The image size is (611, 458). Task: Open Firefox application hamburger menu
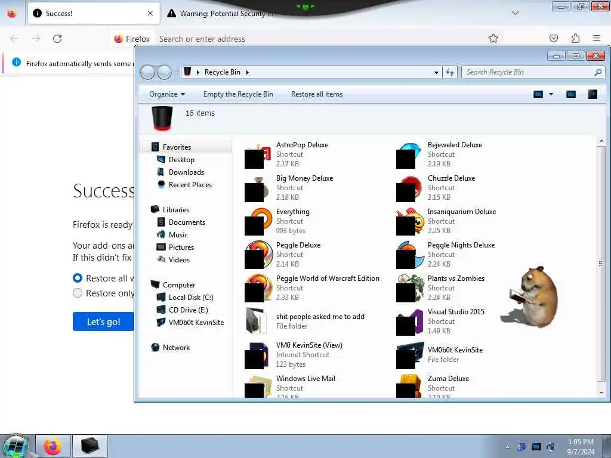coord(597,38)
